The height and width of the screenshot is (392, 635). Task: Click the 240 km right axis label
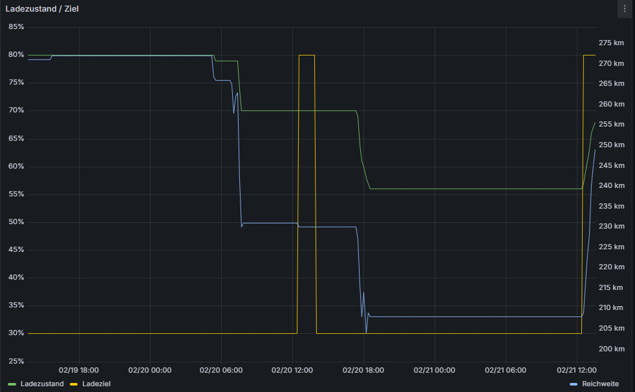pos(611,186)
